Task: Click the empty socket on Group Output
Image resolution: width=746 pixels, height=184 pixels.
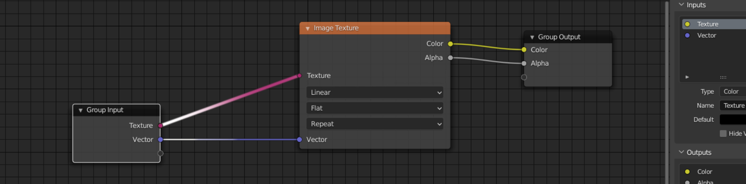Action: pyautogui.click(x=524, y=77)
